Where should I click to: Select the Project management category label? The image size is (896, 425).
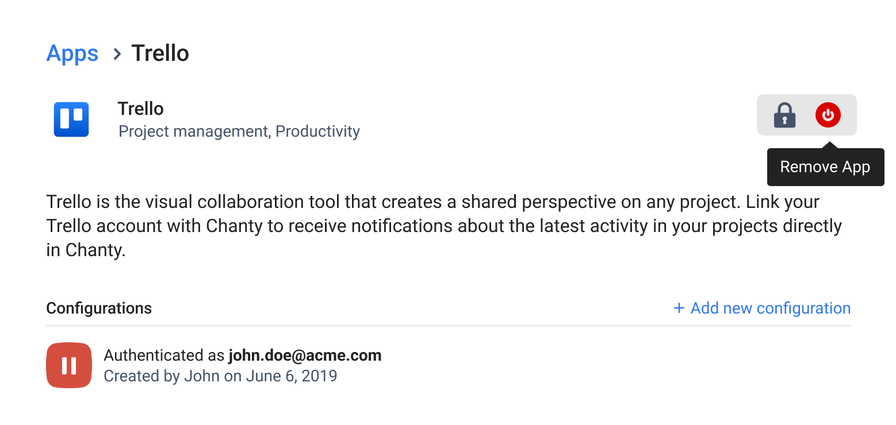(194, 132)
